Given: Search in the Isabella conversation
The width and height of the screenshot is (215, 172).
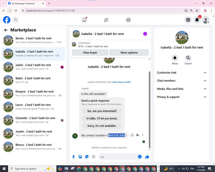Looking at the screenshot, I should (x=188, y=58).
